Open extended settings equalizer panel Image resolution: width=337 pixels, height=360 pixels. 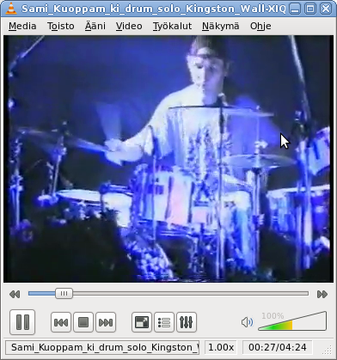coord(187,322)
